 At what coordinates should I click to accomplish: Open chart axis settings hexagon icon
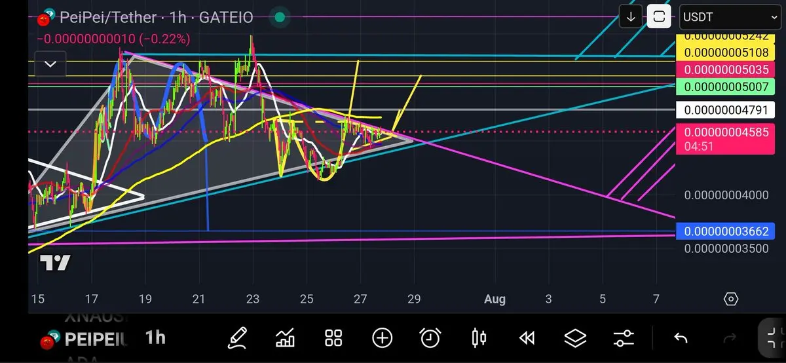click(x=731, y=299)
